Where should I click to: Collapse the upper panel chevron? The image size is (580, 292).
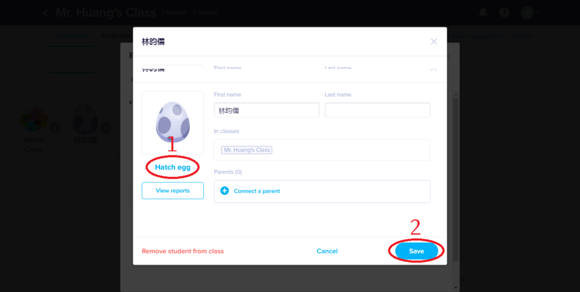(434, 70)
